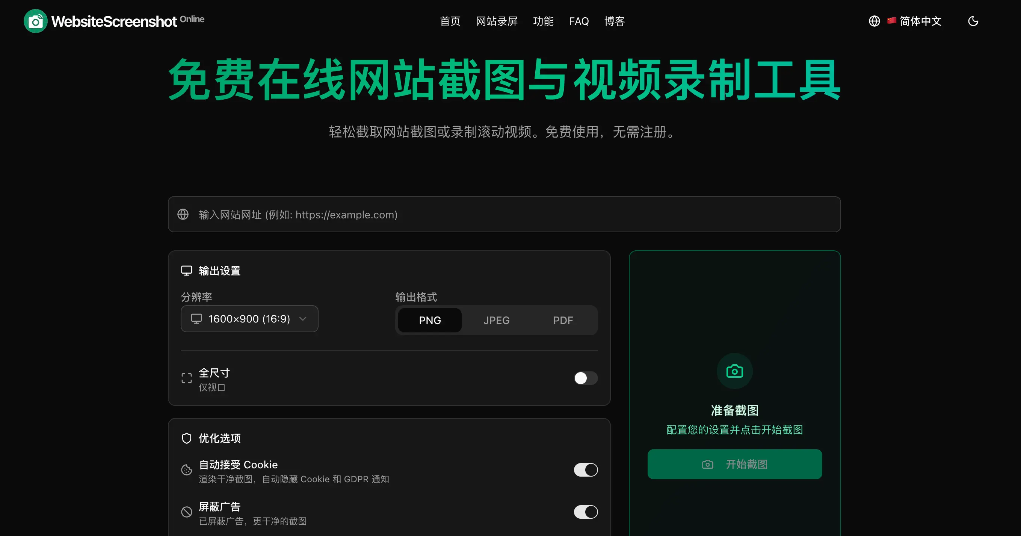Click the 免费在线网站截图与视频录制工具 headline

click(x=504, y=79)
